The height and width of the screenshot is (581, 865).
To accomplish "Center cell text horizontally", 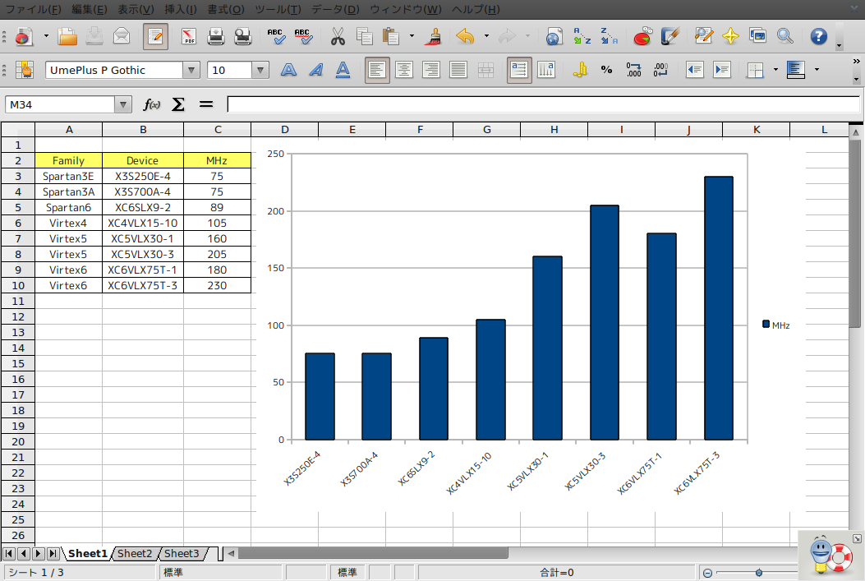I will click(x=404, y=70).
